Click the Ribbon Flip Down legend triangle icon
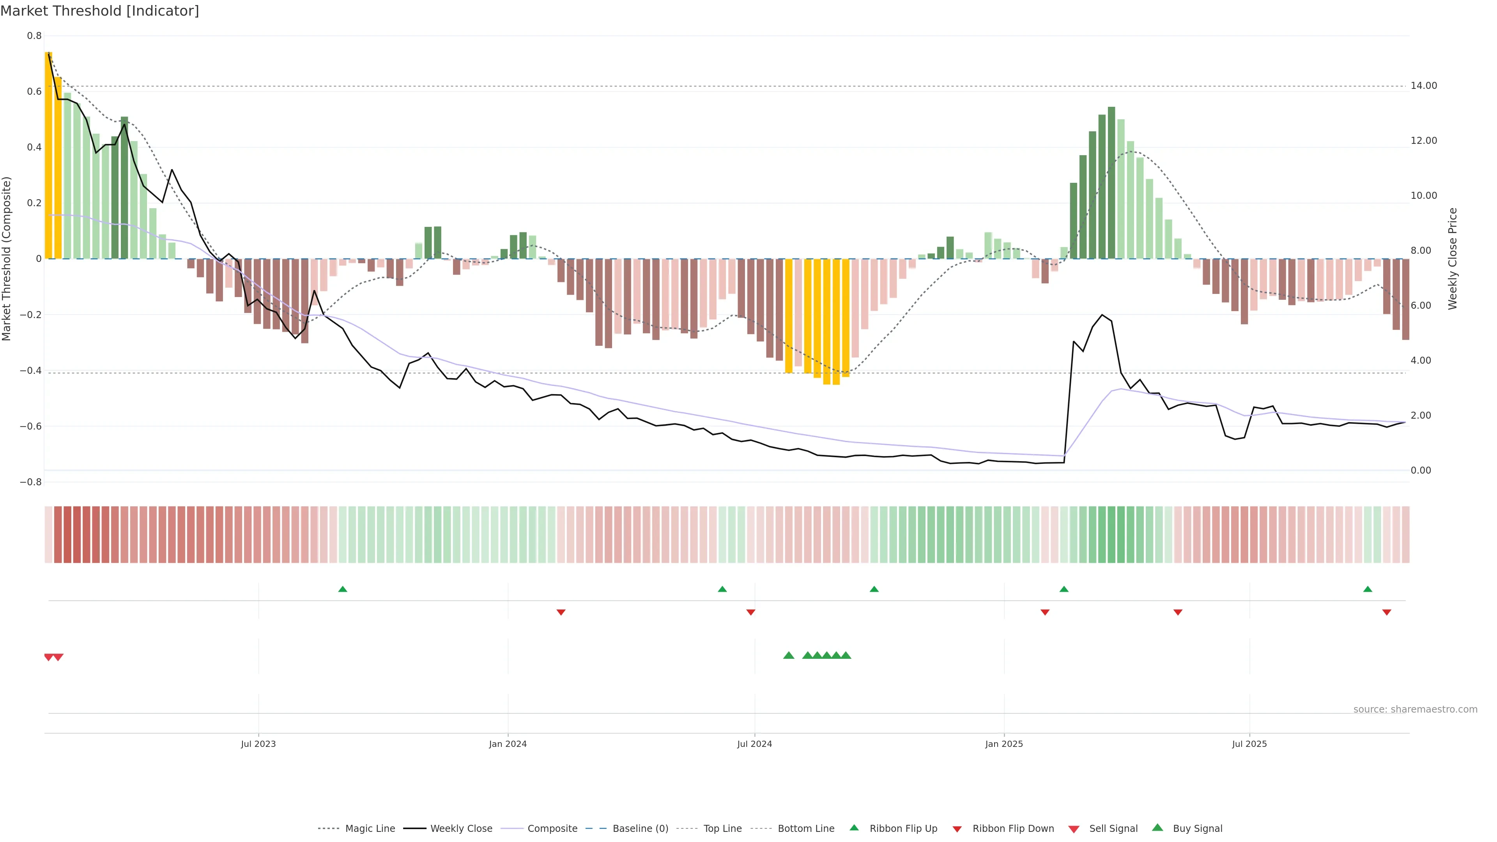The image size is (1497, 842). click(957, 829)
